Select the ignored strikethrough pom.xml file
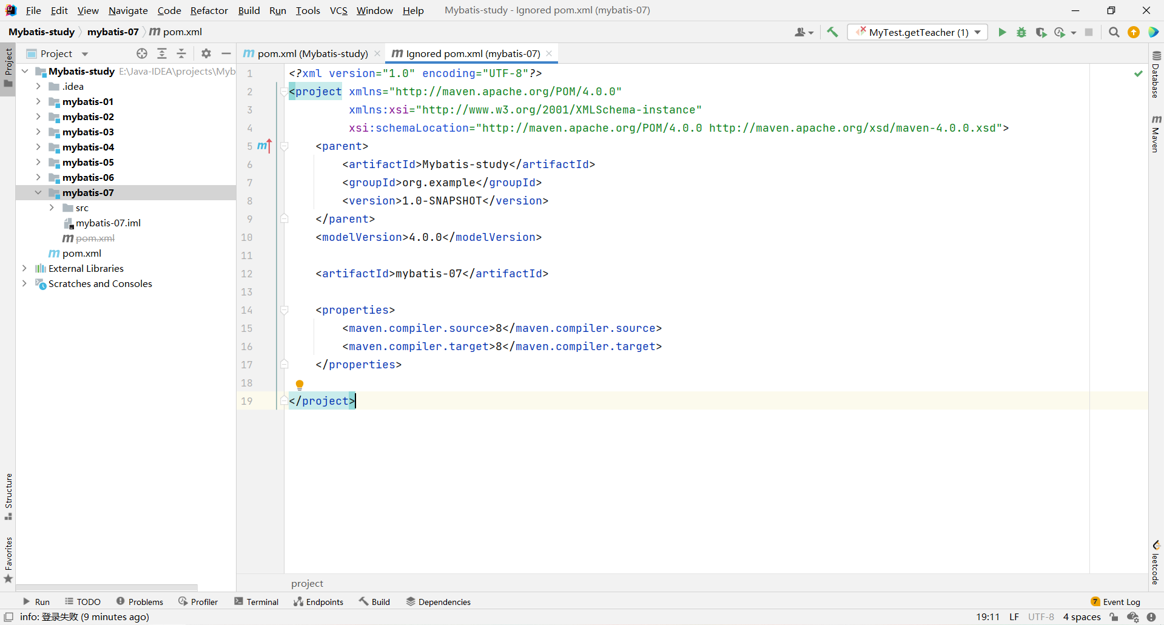 95,238
